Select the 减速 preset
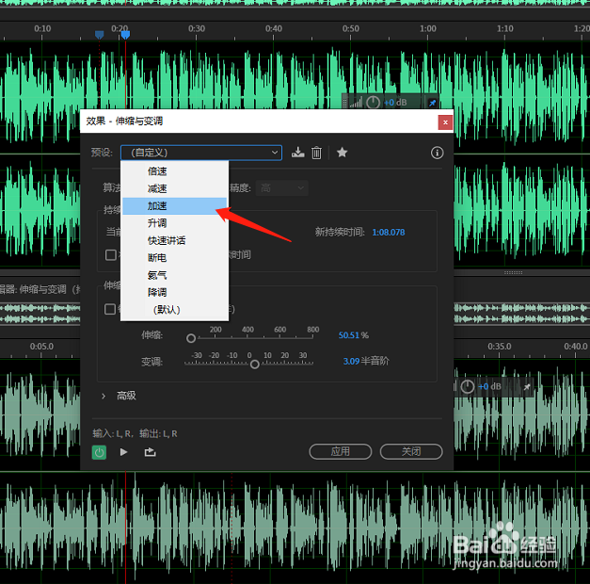 tap(175, 188)
